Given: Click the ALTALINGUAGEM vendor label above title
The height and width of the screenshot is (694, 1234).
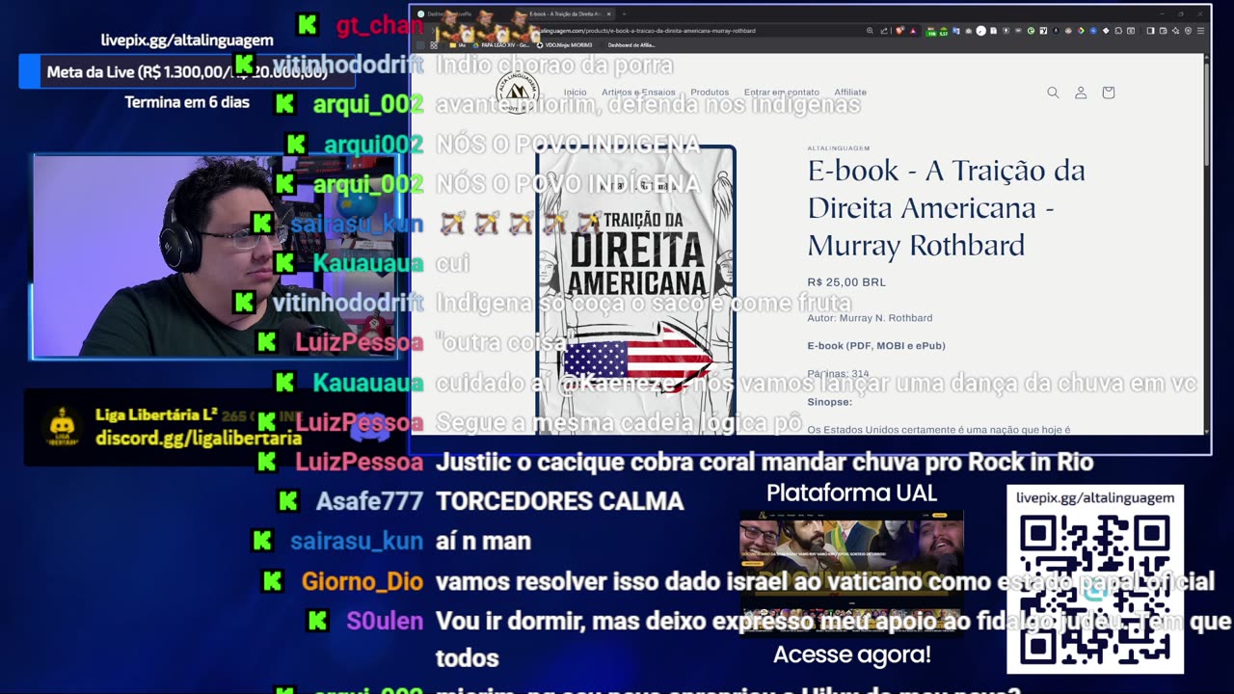Looking at the screenshot, I should click(x=839, y=148).
